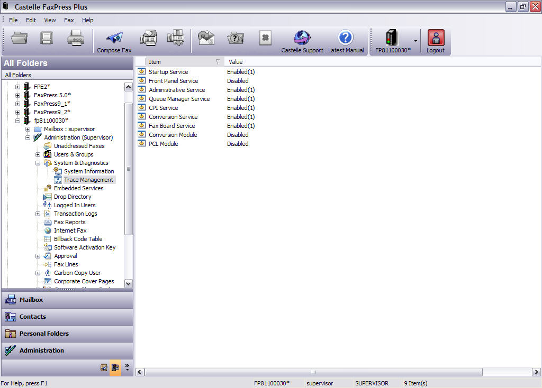Click the folder tree scroll up arrow
The height and width of the screenshot is (388, 542).
[x=128, y=87]
